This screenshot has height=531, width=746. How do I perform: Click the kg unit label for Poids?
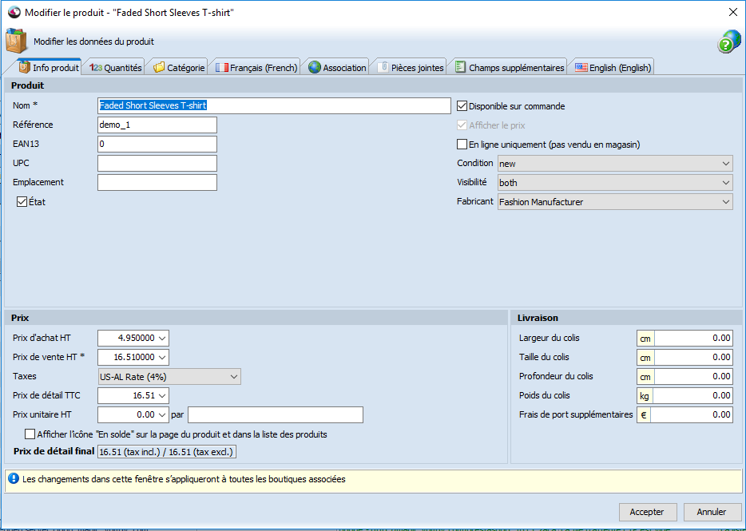click(645, 396)
